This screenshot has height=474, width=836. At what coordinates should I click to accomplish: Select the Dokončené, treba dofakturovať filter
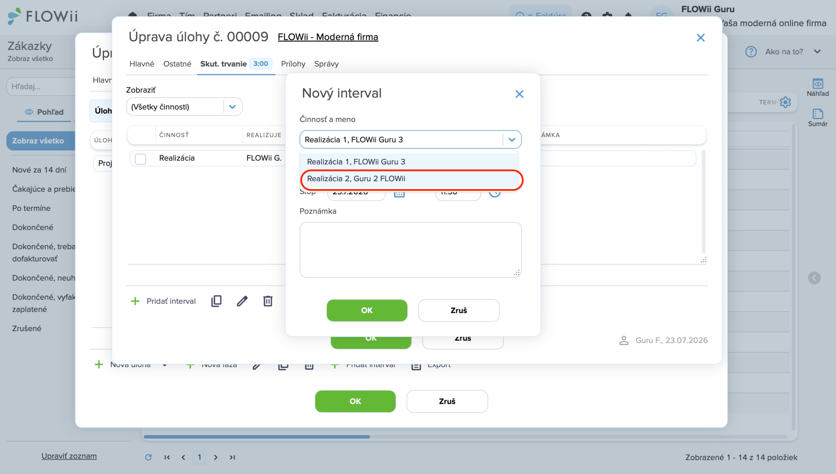click(x=44, y=253)
